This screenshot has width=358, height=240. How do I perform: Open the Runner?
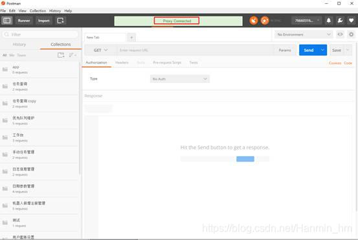[x=24, y=21]
